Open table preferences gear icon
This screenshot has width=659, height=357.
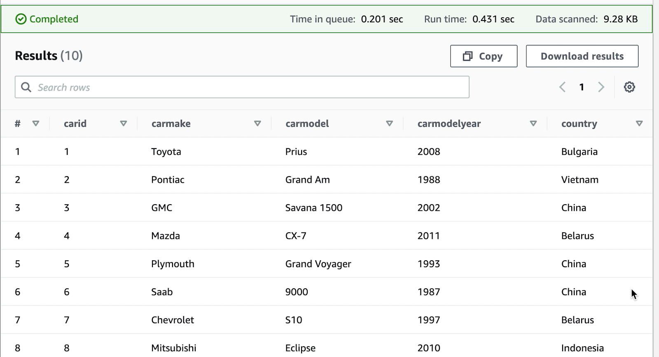coord(629,87)
